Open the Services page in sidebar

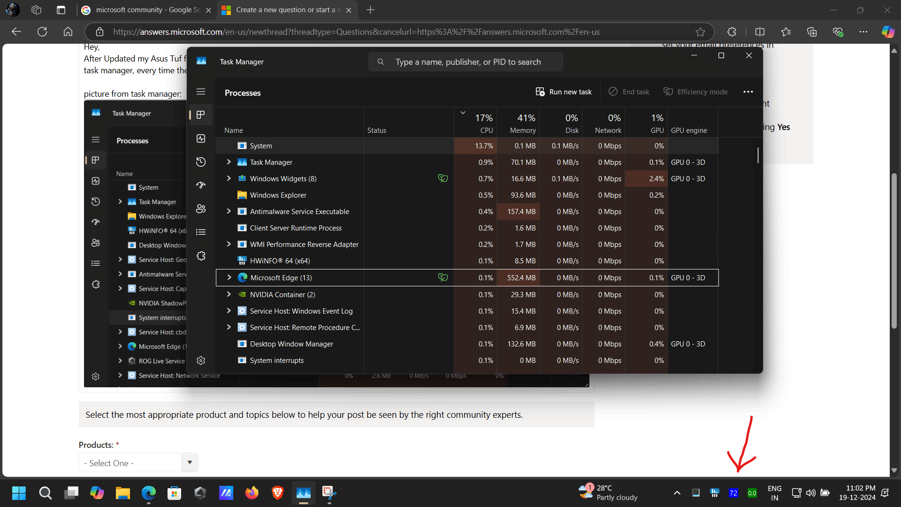point(201,256)
